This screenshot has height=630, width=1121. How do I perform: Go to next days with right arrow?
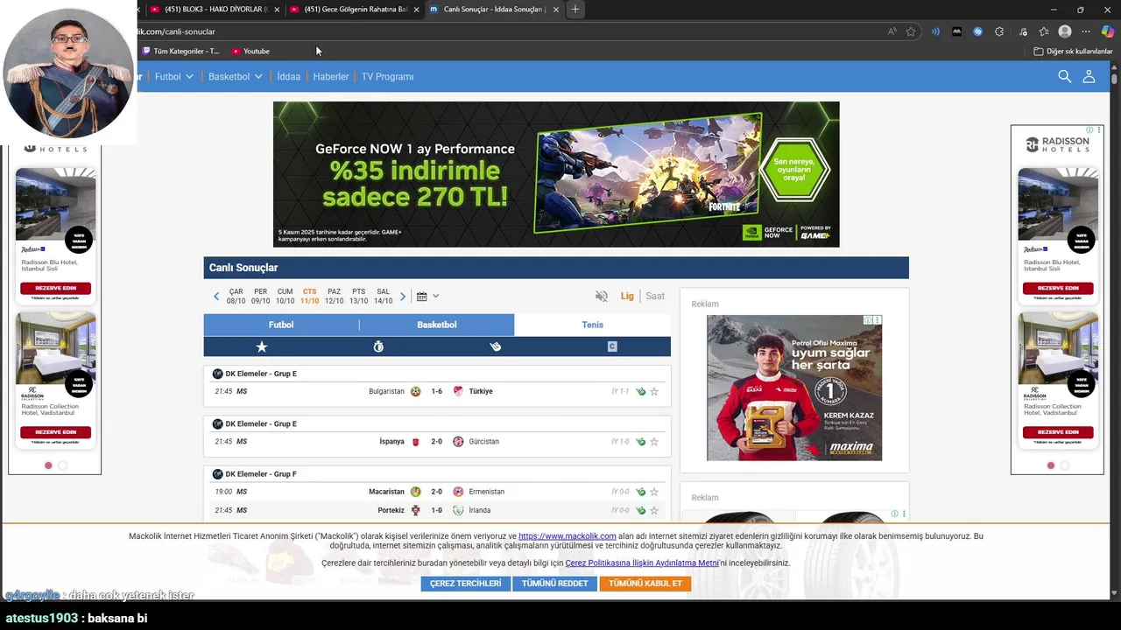pos(403,297)
